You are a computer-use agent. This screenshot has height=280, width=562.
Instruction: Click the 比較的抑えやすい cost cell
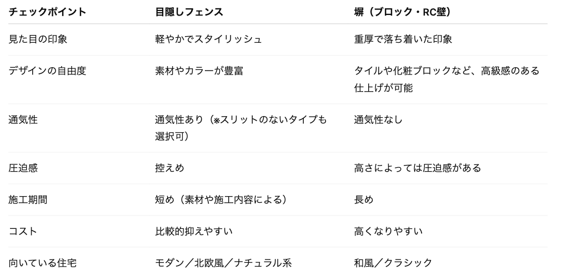click(194, 231)
